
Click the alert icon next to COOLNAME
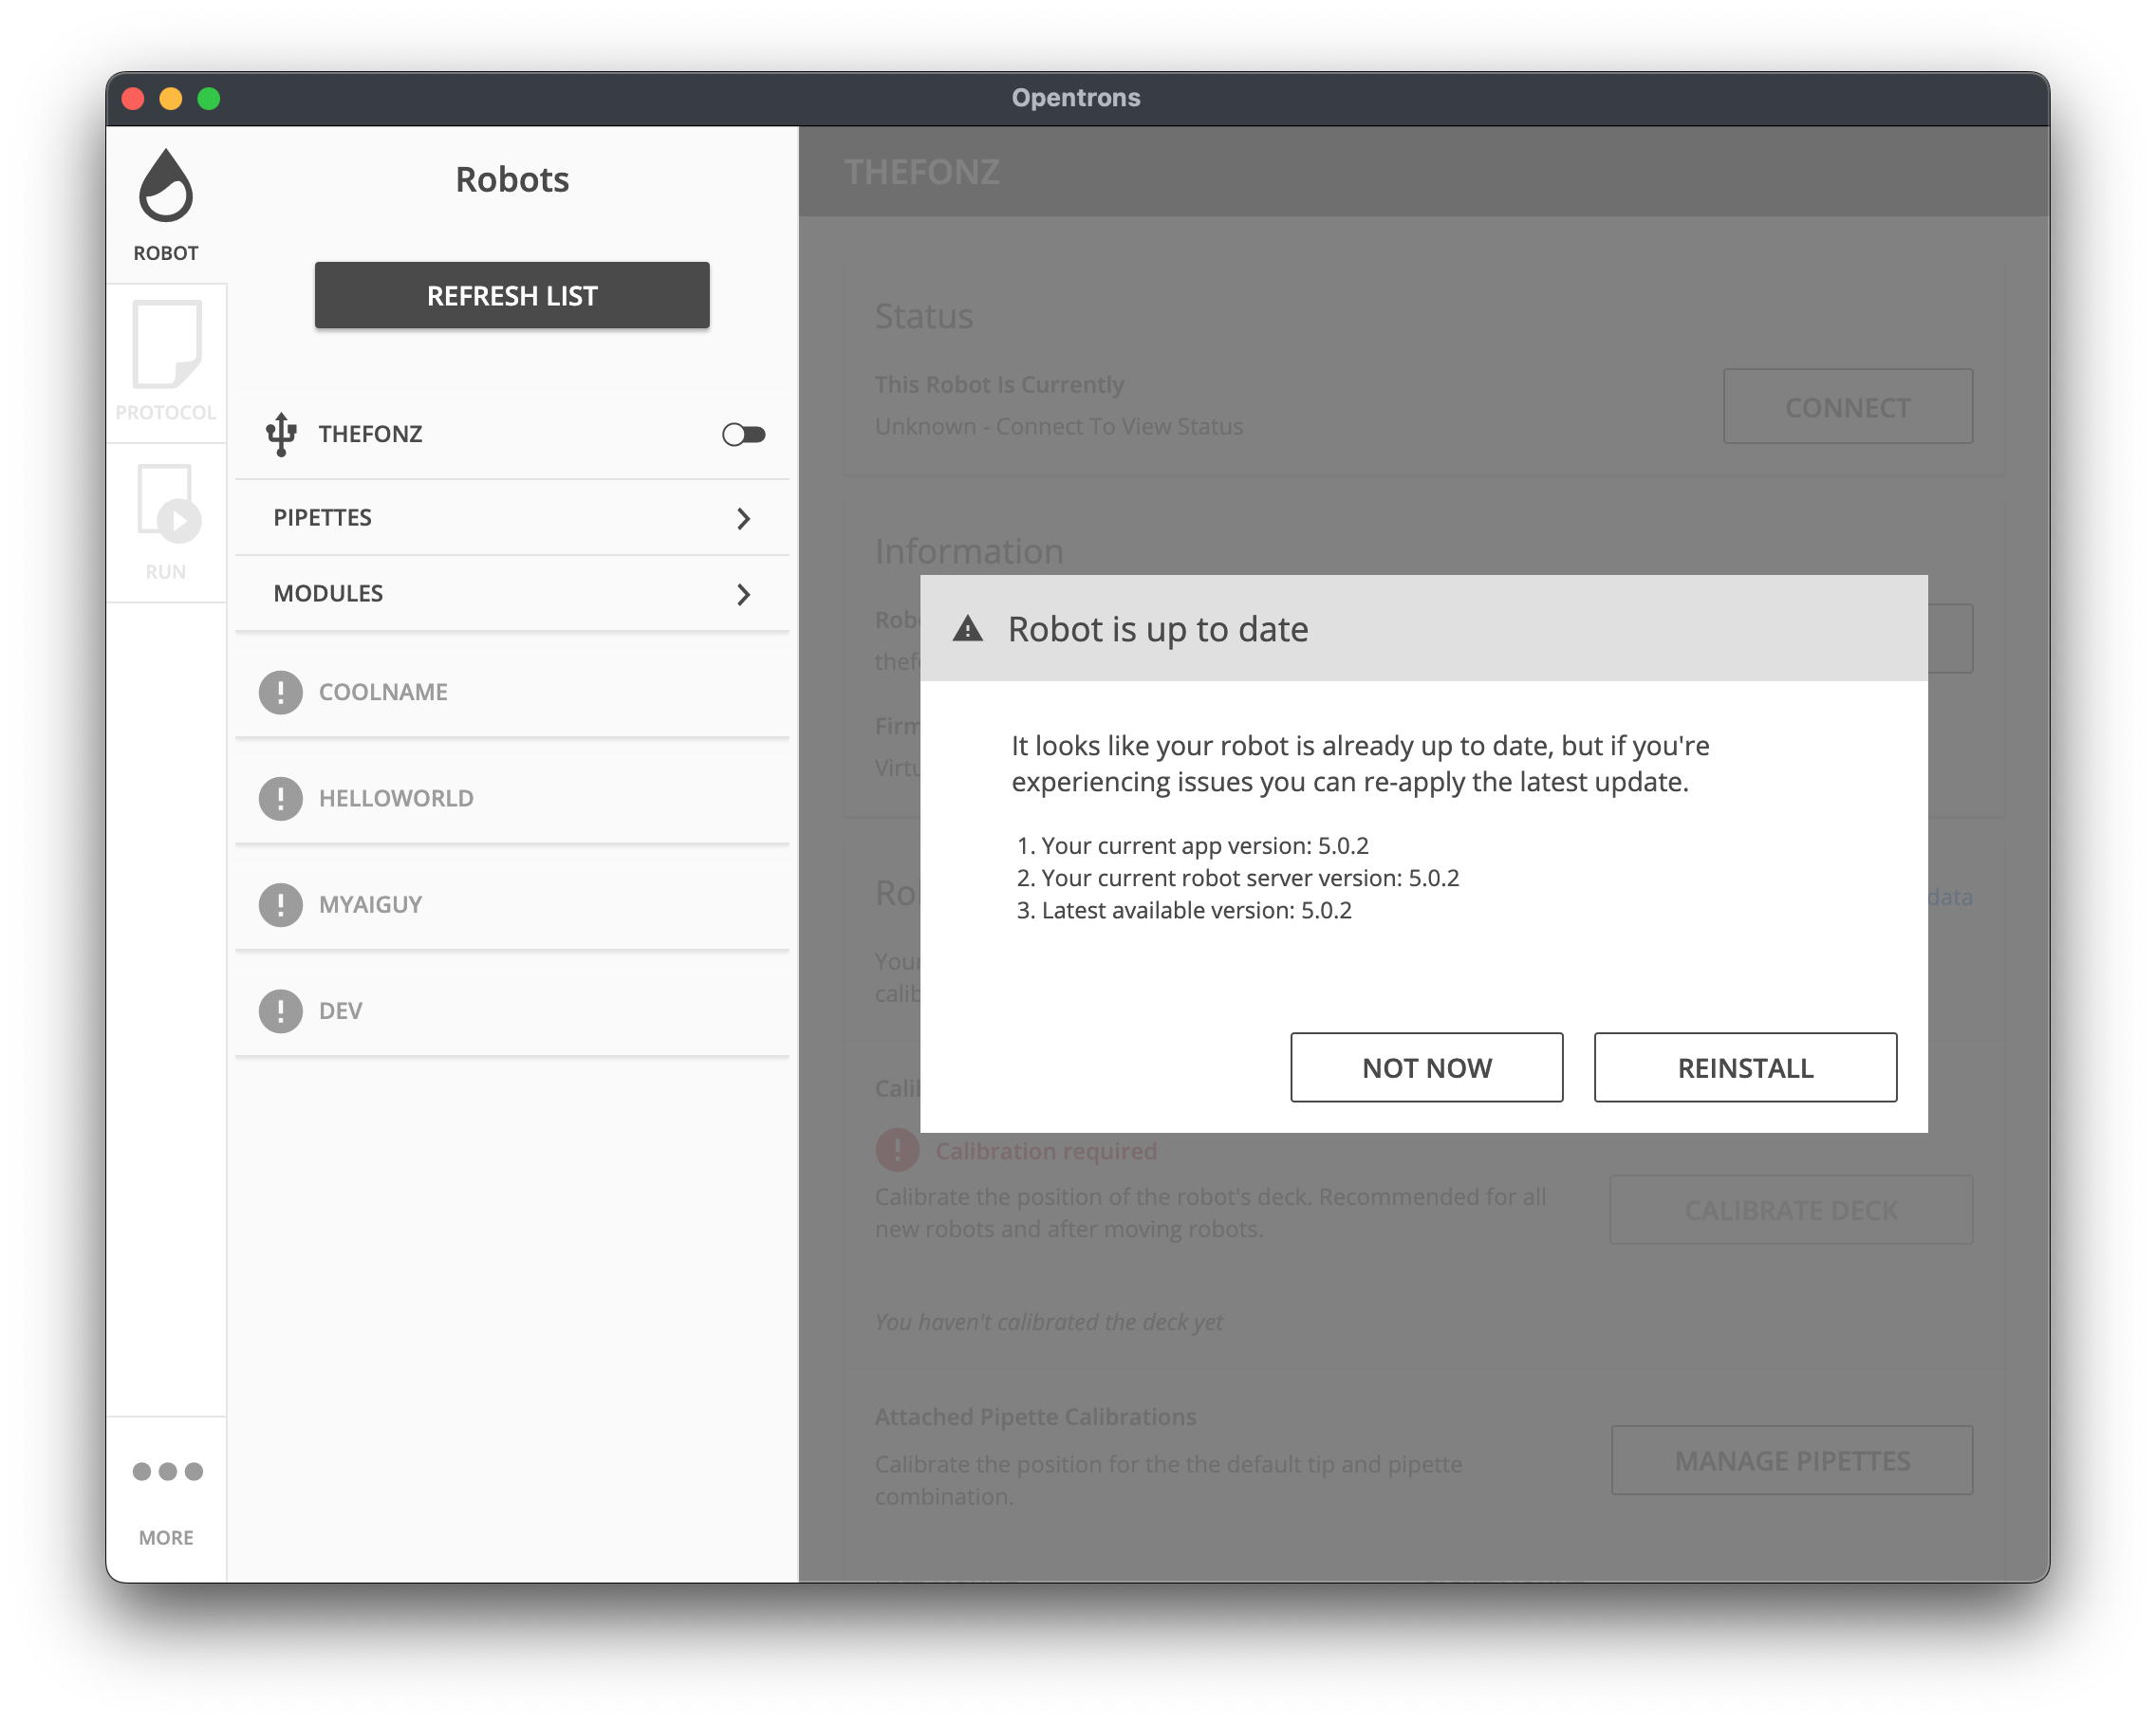pos(281,691)
